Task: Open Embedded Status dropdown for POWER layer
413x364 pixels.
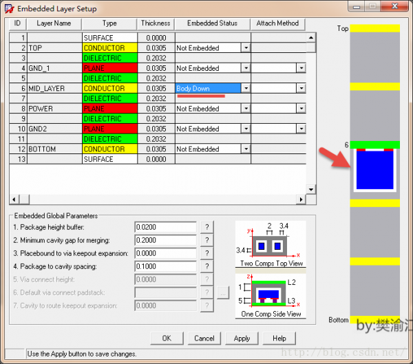Action: (x=246, y=109)
